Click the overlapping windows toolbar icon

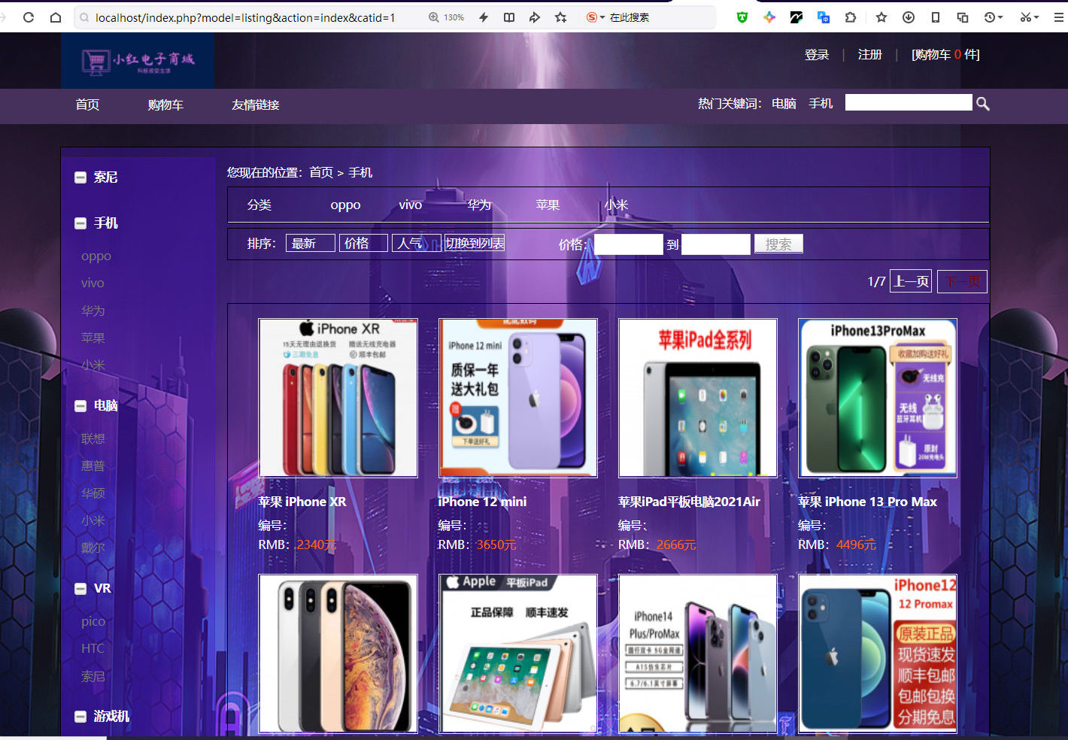(x=963, y=17)
